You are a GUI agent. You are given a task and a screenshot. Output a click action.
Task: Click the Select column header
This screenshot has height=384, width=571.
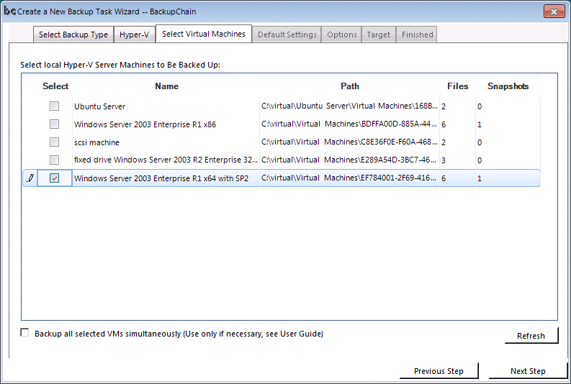pyautogui.click(x=55, y=86)
